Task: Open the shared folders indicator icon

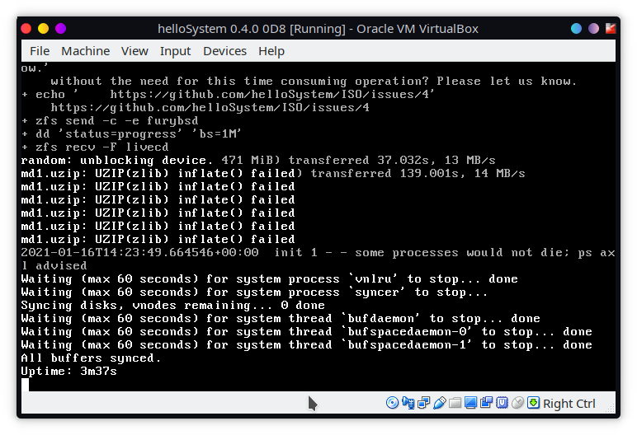Action: [455, 403]
